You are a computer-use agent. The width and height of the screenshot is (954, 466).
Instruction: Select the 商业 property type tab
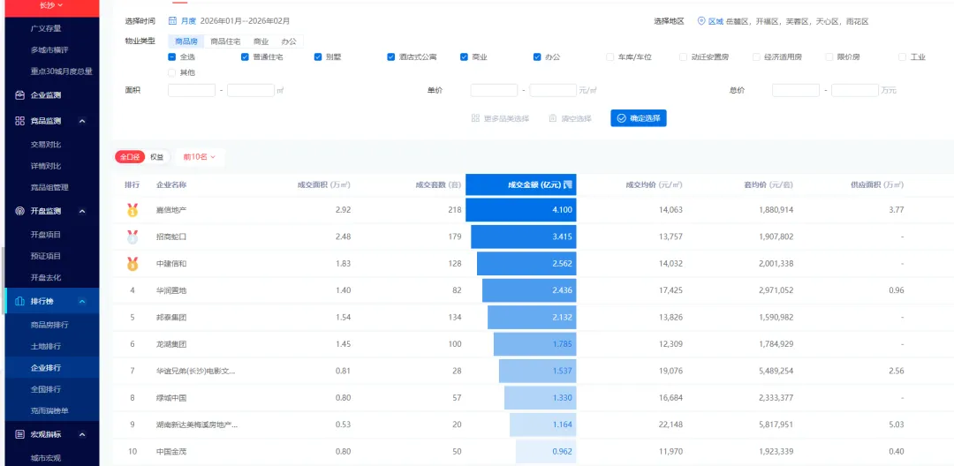point(261,41)
